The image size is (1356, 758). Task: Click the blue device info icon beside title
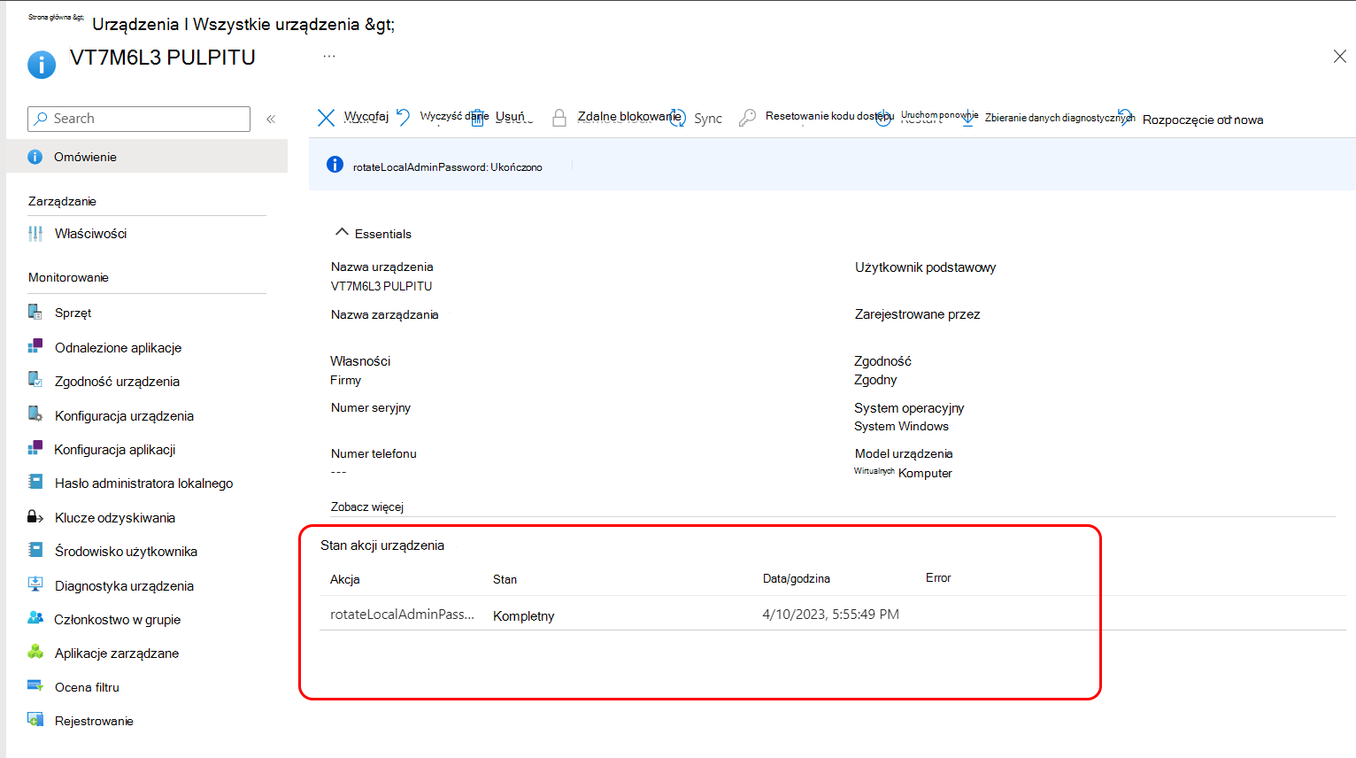[x=42, y=65]
